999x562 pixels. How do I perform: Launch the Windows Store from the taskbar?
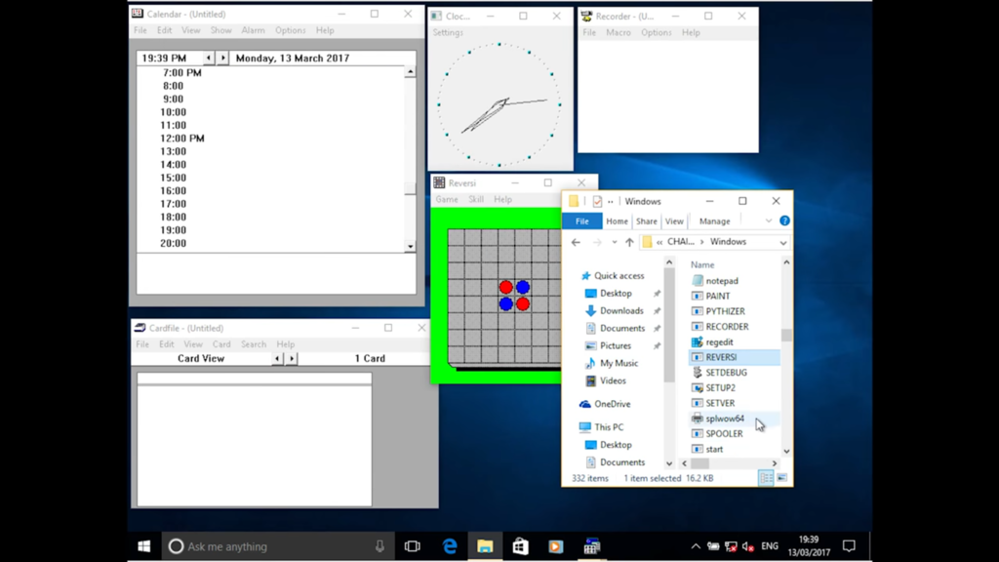coord(520,546)
